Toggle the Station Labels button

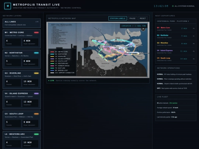tap(118, 18)
